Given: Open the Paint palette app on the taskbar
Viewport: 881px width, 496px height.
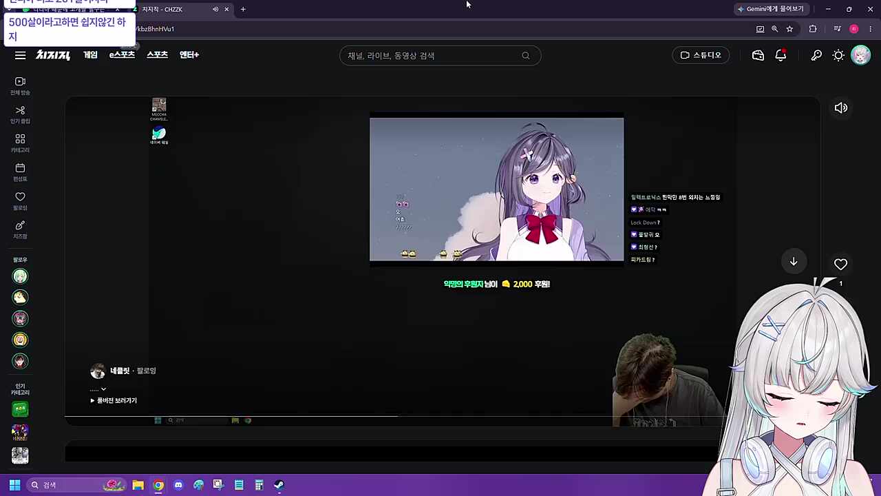Looking at the screenshot, I should click(198, 485).
